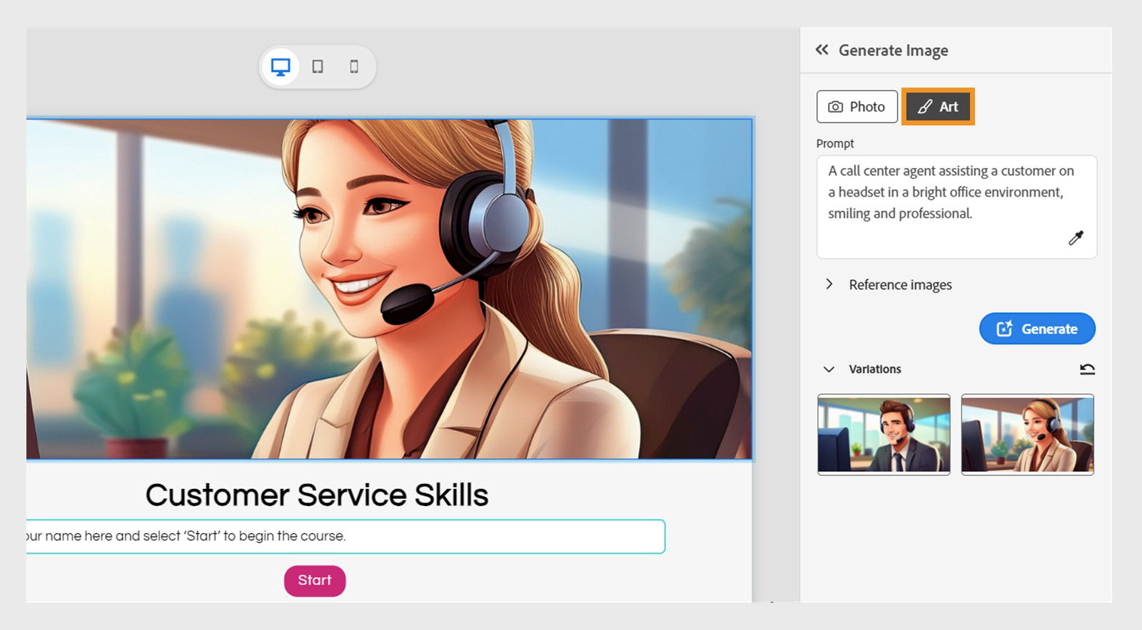Expand the Reference images section
The height and width of the screenshot is (630, 1142).
[829, 284]
